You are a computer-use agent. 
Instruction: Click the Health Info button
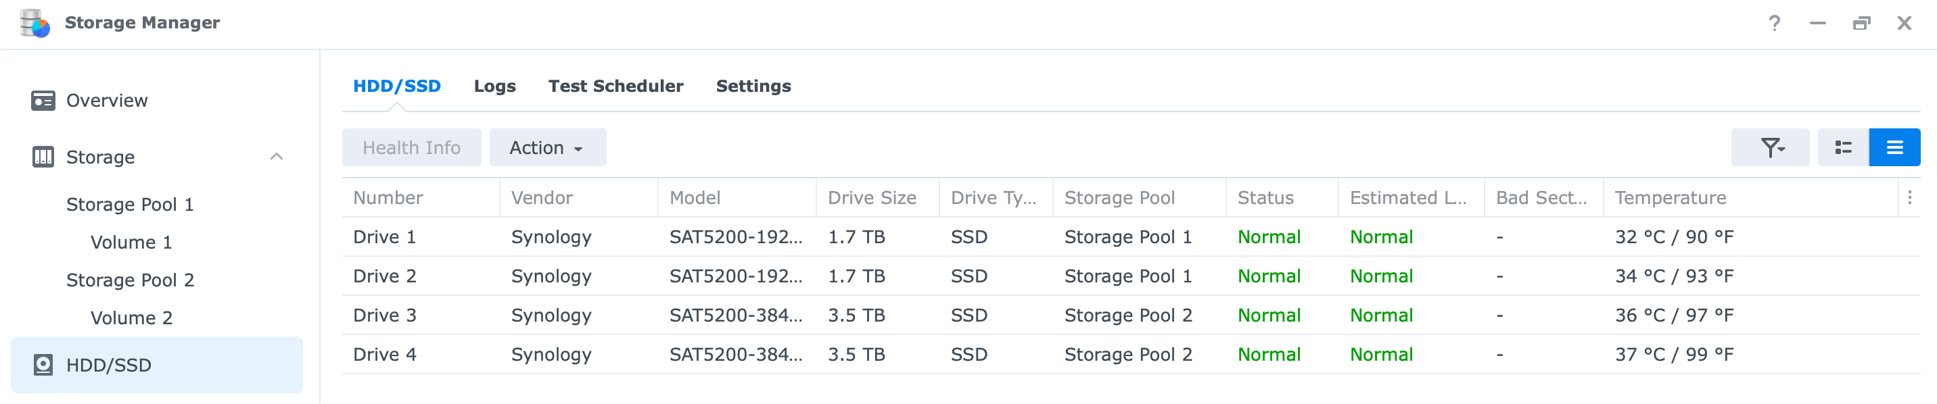coord(411,147)
